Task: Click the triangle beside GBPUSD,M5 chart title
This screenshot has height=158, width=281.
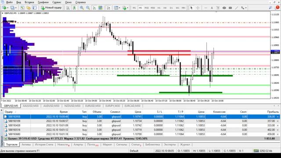Action: tap(3, 13)
